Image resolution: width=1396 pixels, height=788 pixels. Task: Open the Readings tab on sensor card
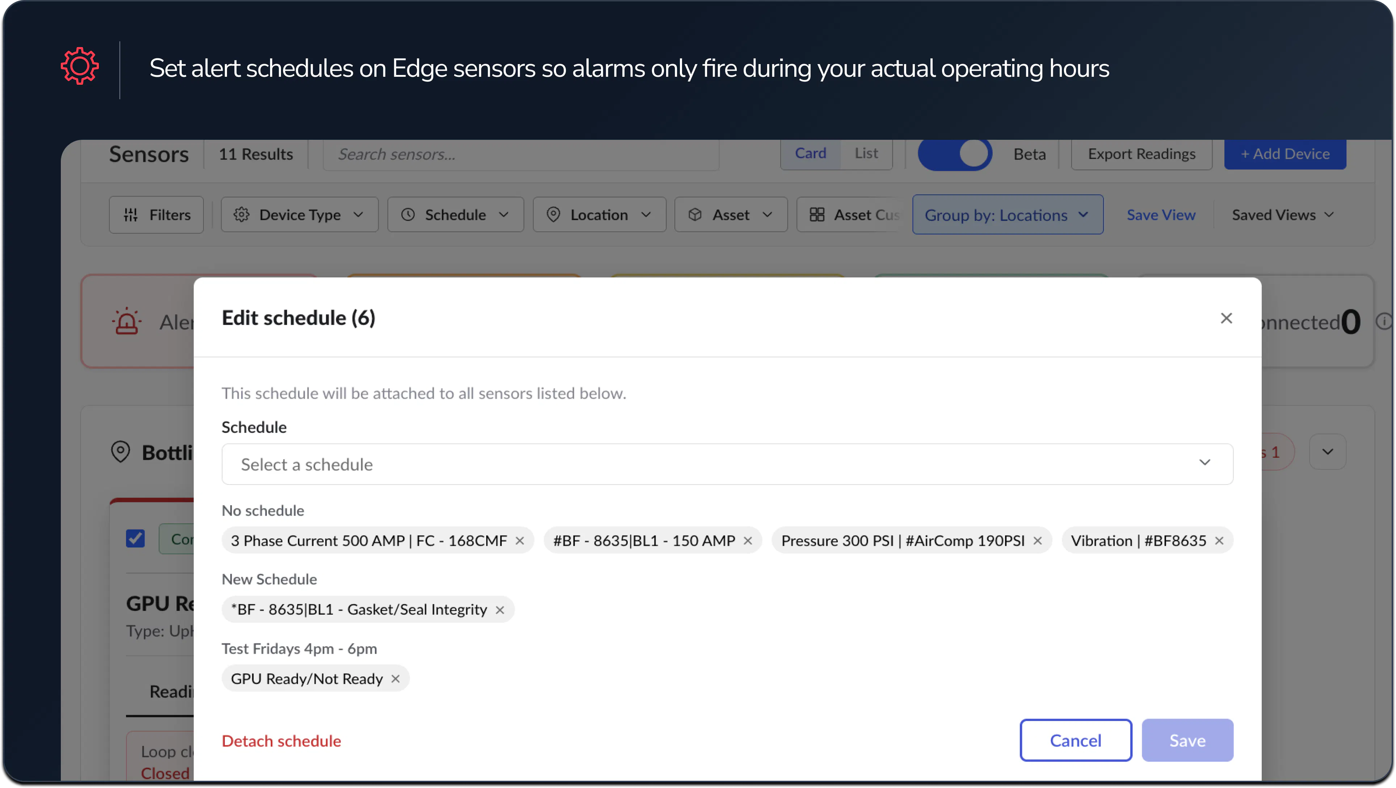(x=171, y=692)
